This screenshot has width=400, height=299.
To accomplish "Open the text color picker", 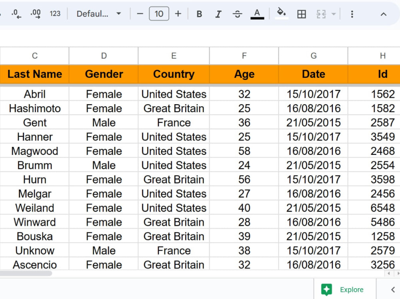I will pyautogui.click(x=257, y=14).
